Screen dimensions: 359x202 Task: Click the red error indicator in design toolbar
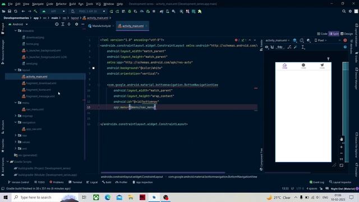tap(345, 40)
